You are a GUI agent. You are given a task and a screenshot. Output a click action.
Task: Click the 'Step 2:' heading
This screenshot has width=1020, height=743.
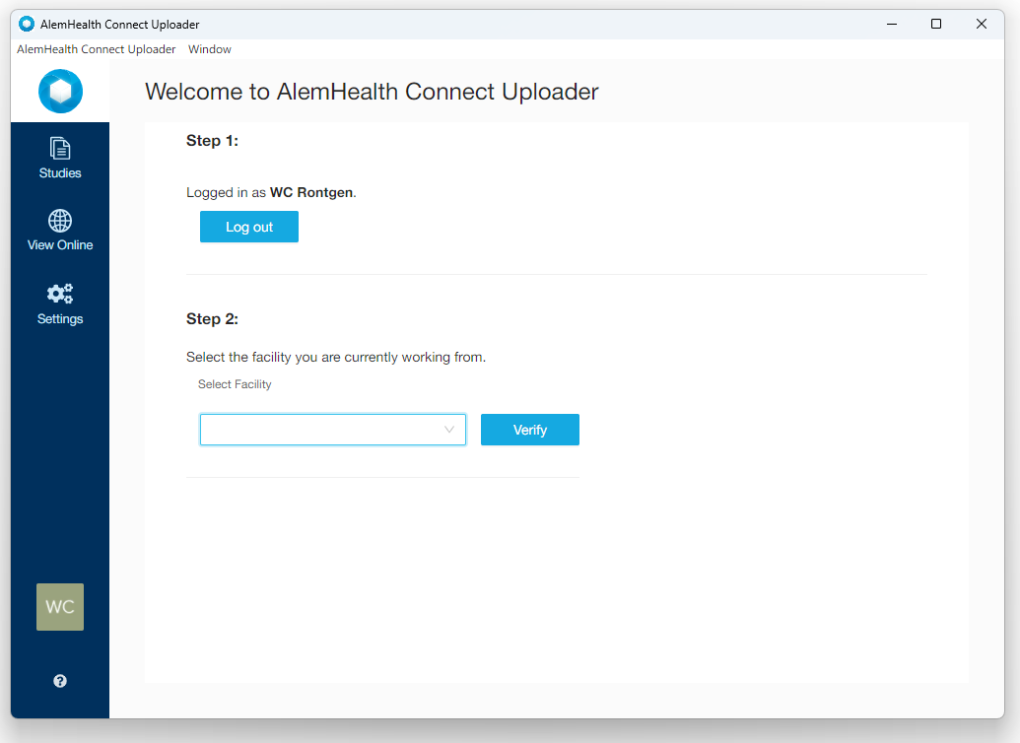pyautogui.click(x=212, y=319)
